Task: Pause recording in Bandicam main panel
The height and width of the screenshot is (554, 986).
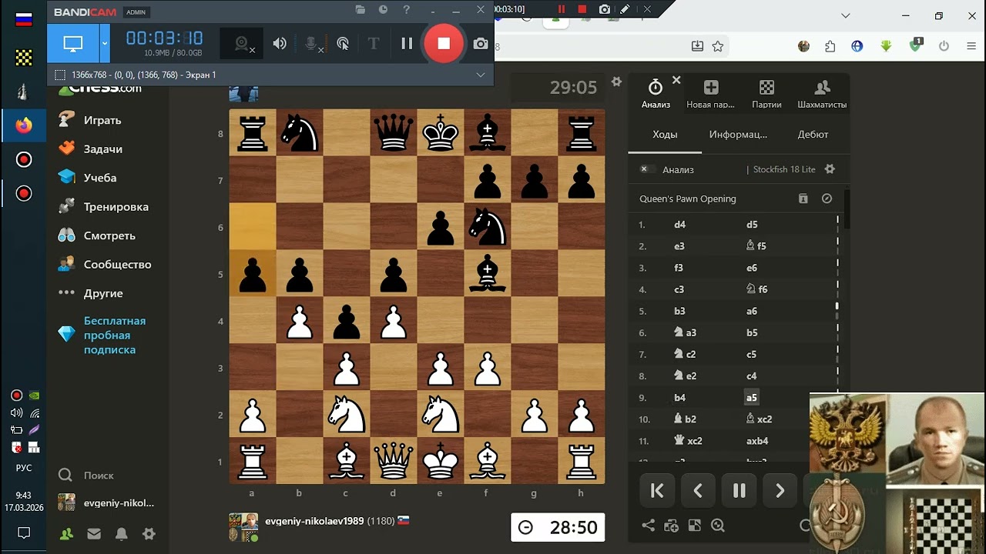Action: tap(407, 44)
